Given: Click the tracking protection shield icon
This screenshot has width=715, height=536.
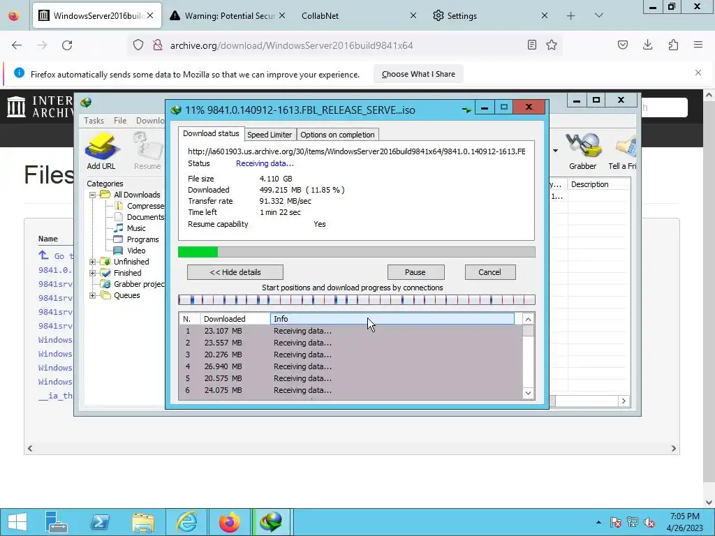Looking at the screenshot, I should (x=138, y=45).
